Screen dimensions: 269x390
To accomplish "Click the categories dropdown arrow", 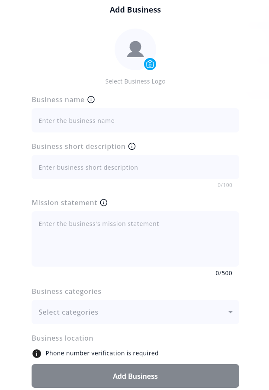I will pyautogui.click(x=231, y=312).
